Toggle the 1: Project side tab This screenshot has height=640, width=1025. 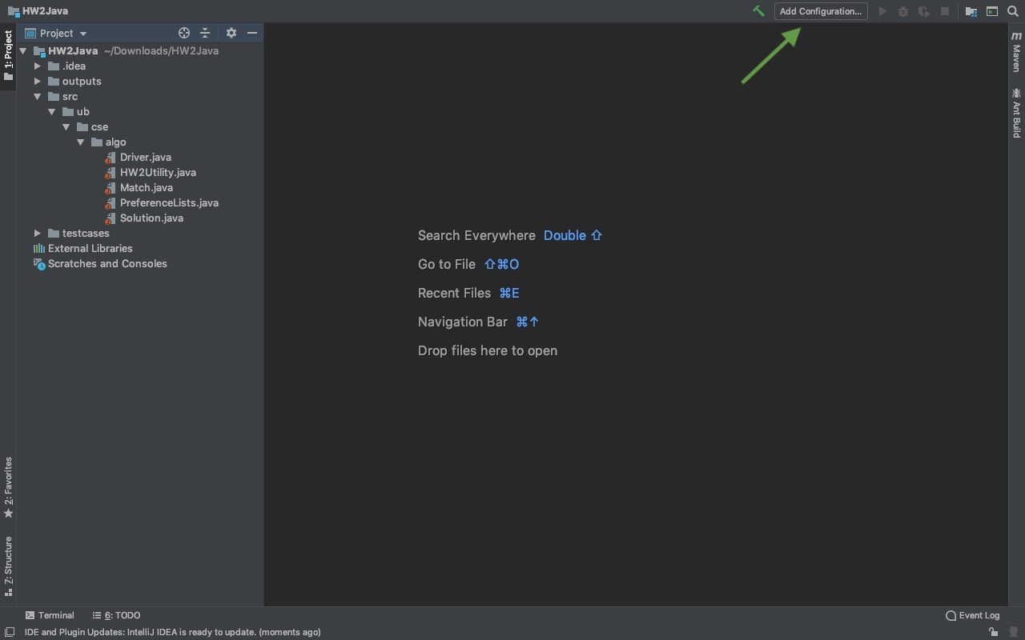[8, 54]
